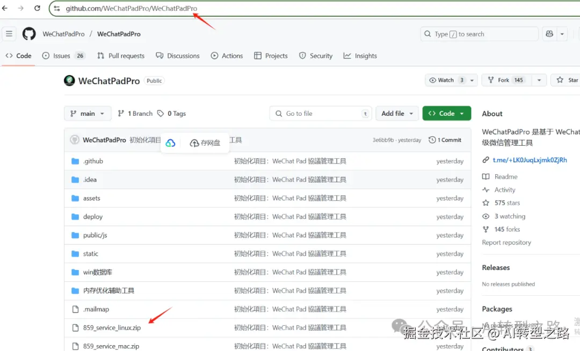Switch to the Issues tab
Image resolution: width=580 pixels, height=351 pixels.
tap(63, 56)
